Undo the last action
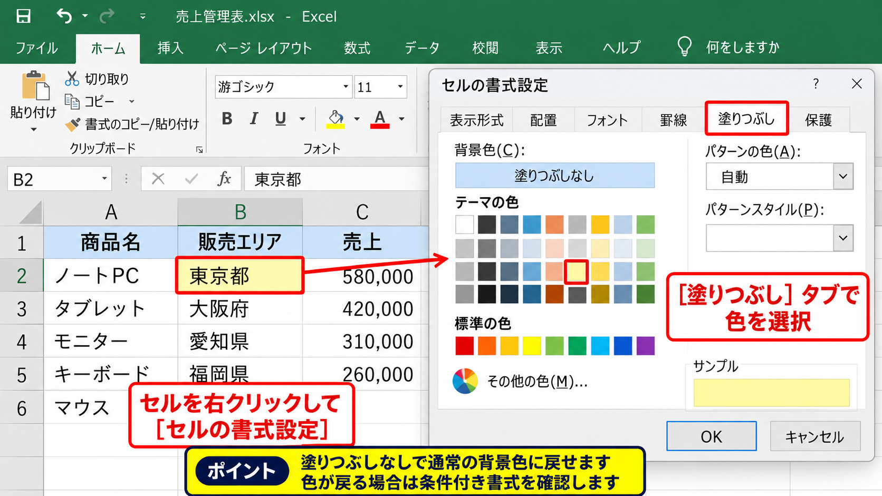This screenshot has width=882, height=496. [x=64, y=16]
